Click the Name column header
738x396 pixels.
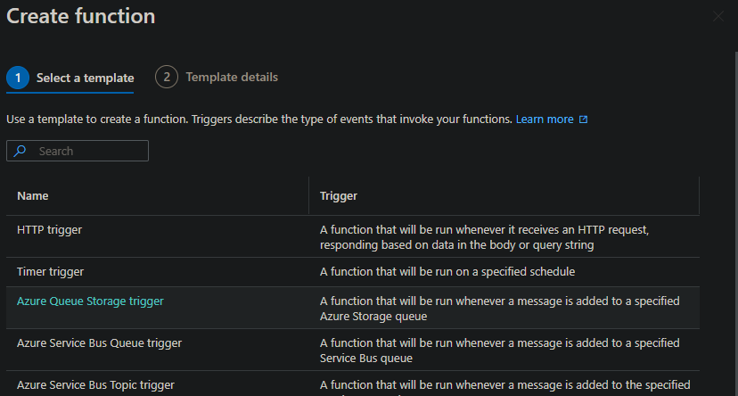coord(32,196)
